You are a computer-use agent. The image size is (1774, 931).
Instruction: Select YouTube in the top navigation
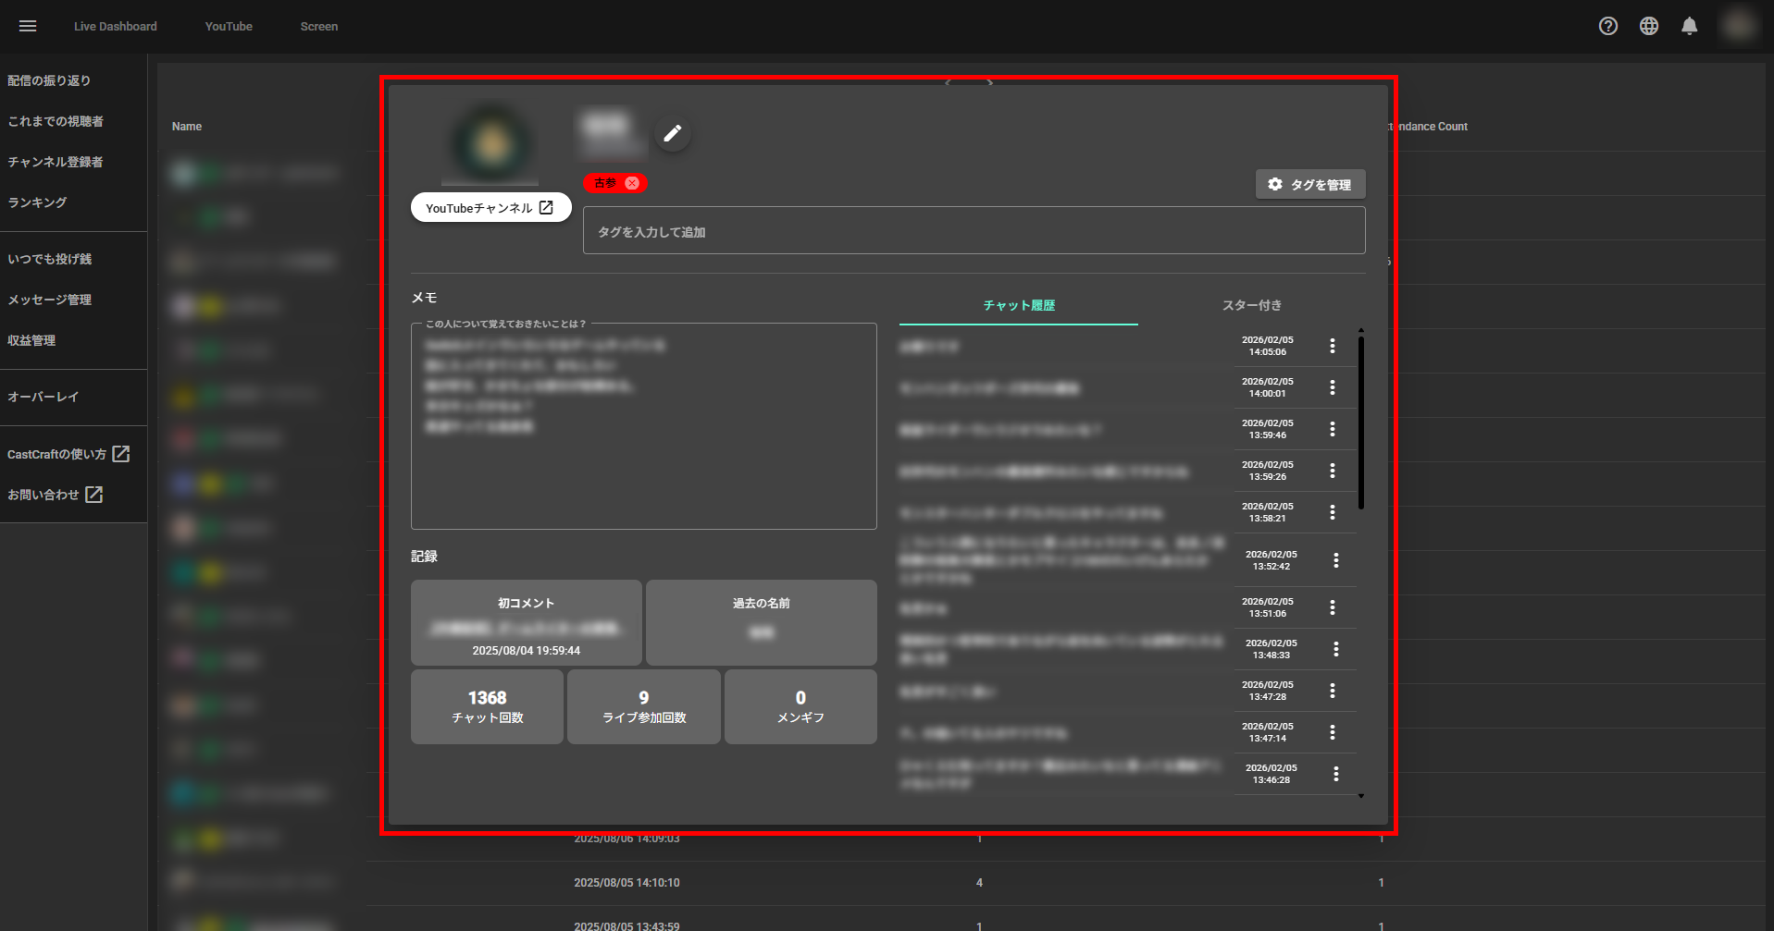coord(228,26)
